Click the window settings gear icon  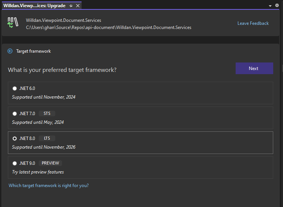click(278, 6)
